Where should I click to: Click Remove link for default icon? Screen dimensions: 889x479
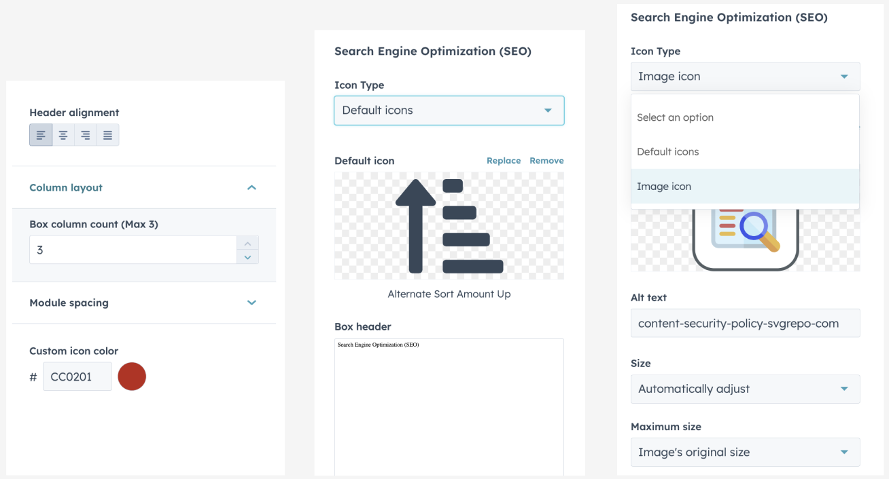(x=546, y=161)
